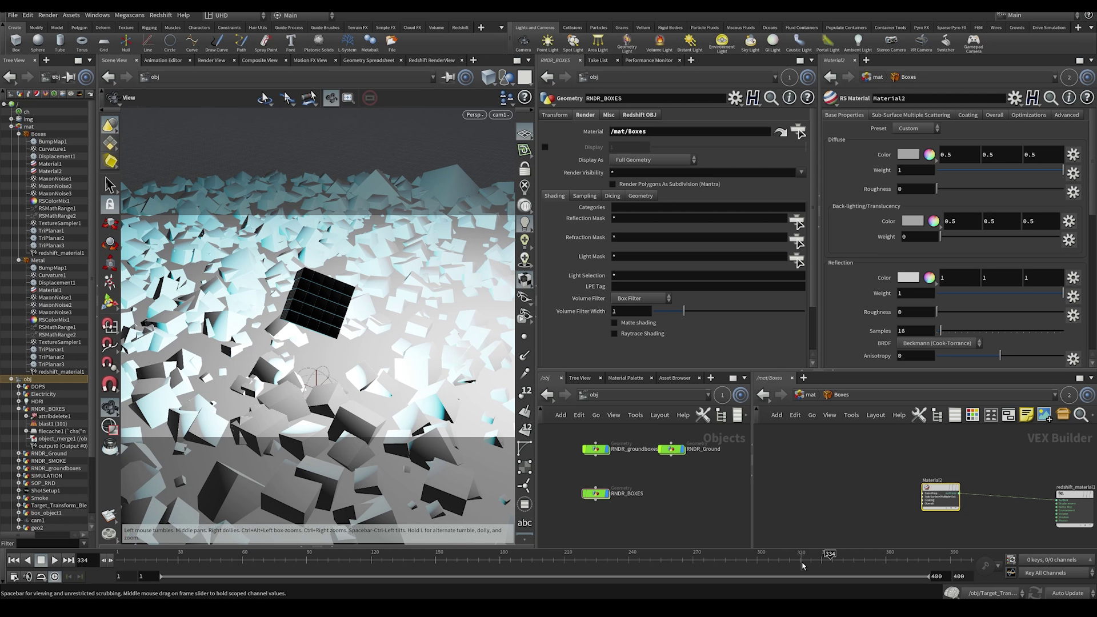Screen dimensions: 1097x617
Task: Enable Raytrace Shading checkbox
Action: (x=614, y=334)
